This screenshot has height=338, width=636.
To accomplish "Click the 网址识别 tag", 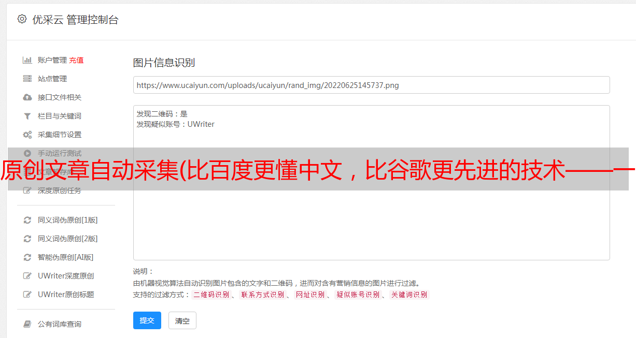I will point(310,295).
